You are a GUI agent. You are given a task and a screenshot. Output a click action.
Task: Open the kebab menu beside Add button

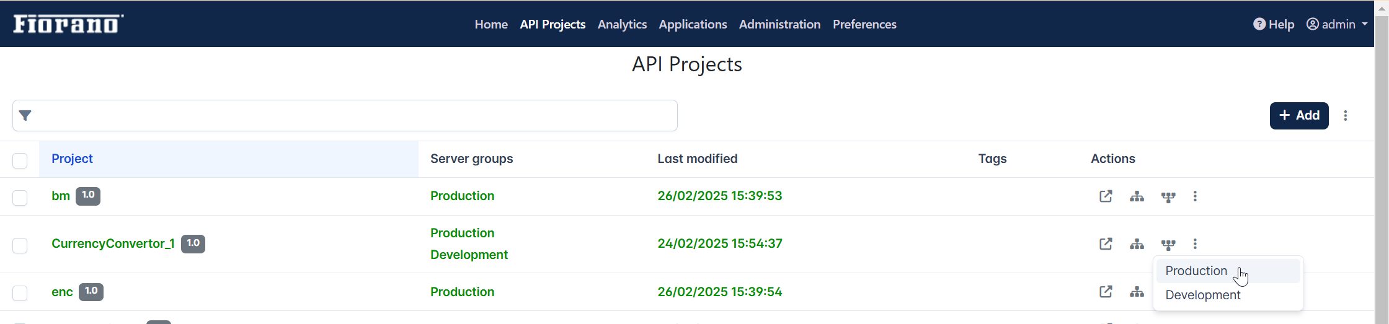(1346, 116)
